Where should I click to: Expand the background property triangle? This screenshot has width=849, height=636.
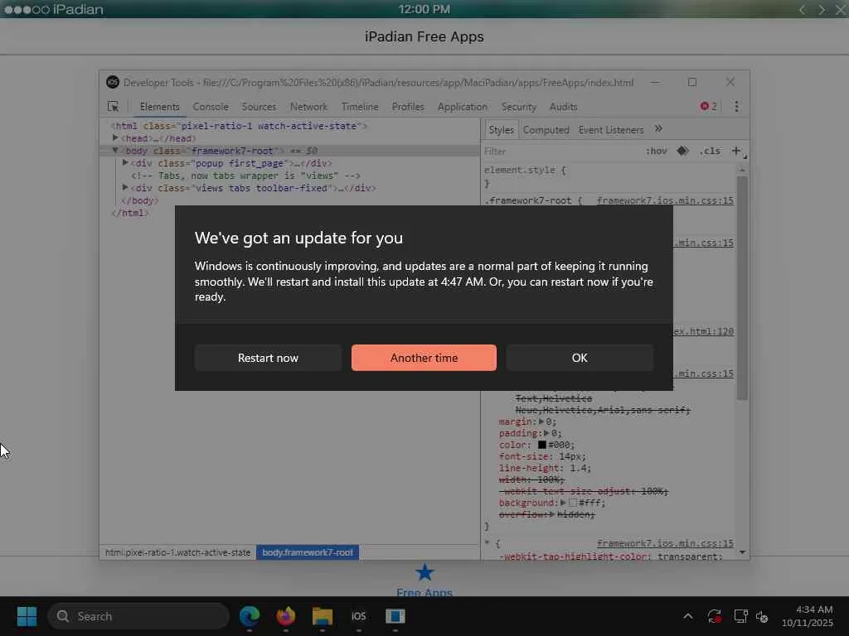pos(563,503)
